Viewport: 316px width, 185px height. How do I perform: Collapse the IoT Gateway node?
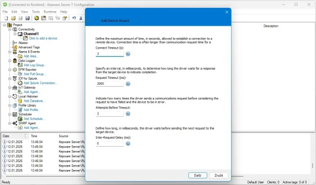pyautogui.click(x=10, y=88)
